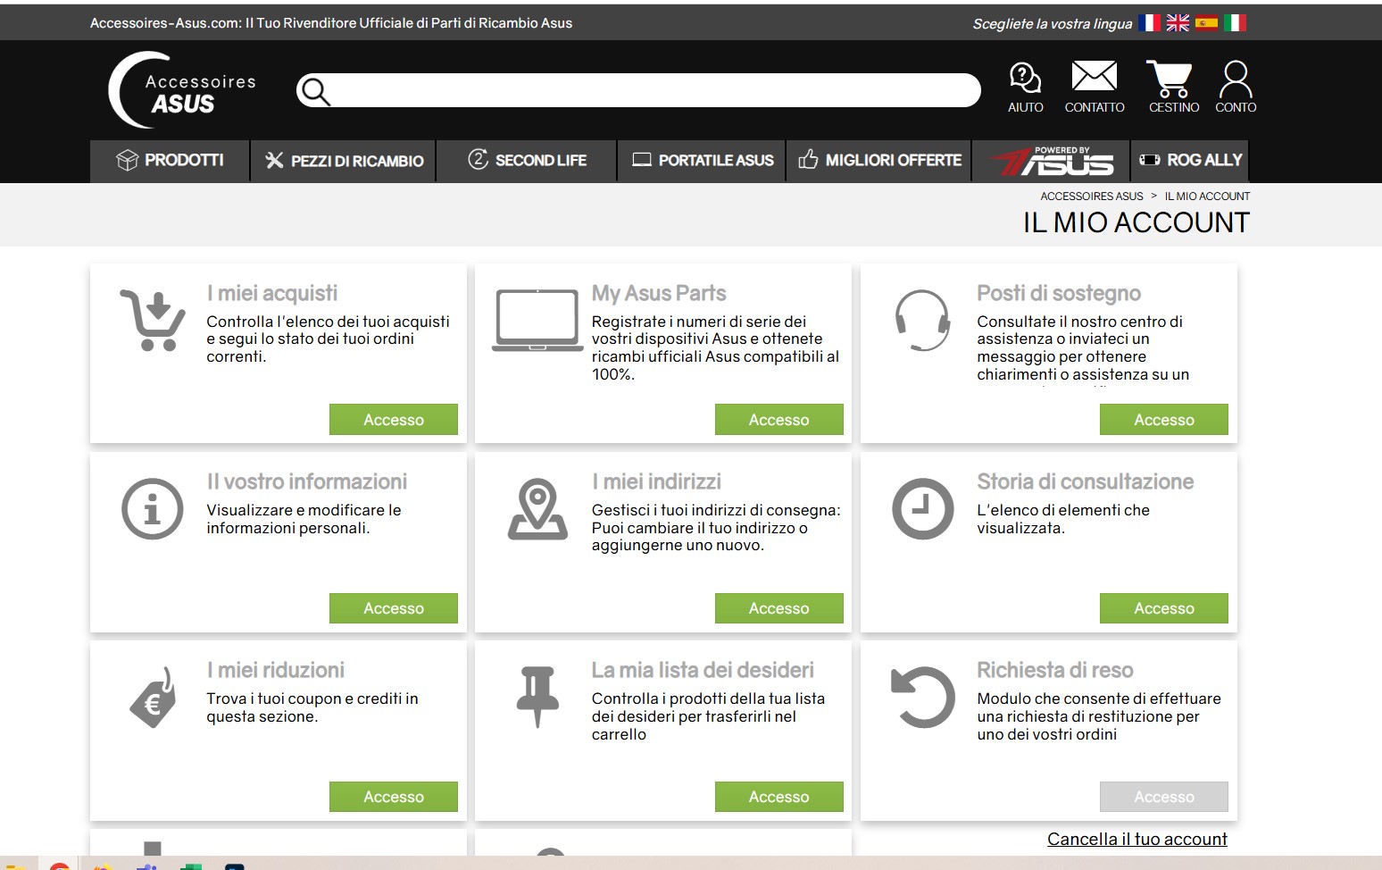Click Accesso under La mia lista dei desideri
Image resolution: width=1382 pixels, height=870 pixels.
point(779,797)
